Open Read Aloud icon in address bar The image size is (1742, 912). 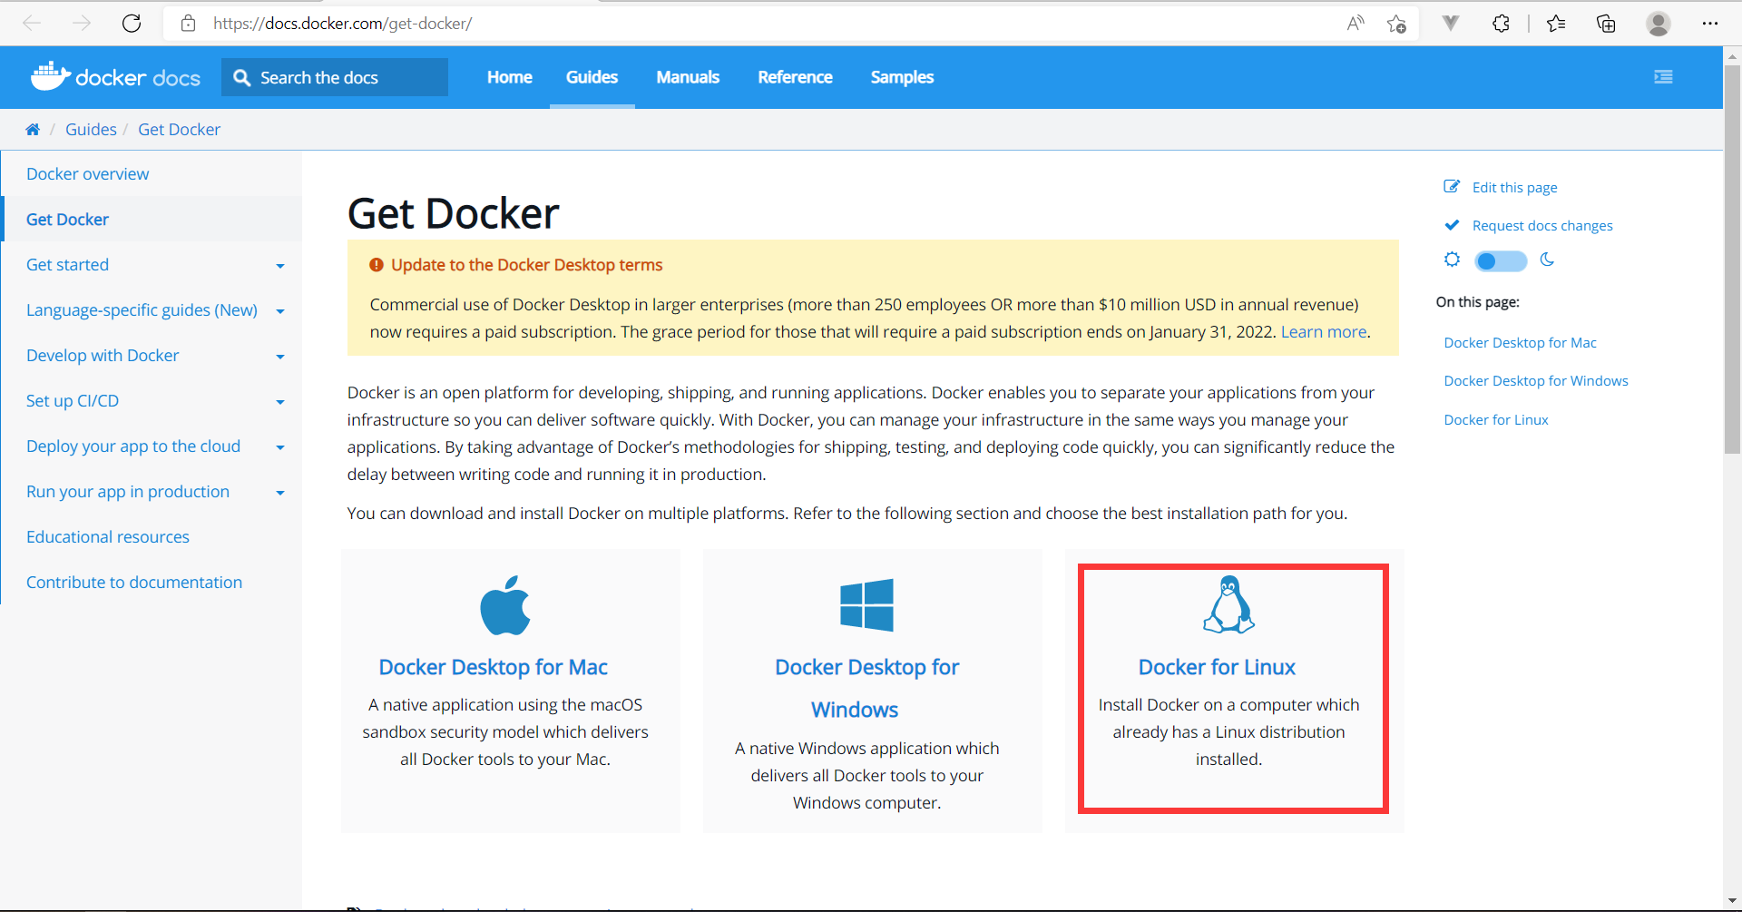pos(1355,24)
